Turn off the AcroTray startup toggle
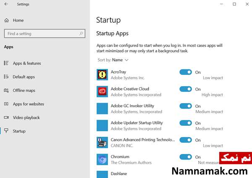The image size is (252, 178). point(186,72)
